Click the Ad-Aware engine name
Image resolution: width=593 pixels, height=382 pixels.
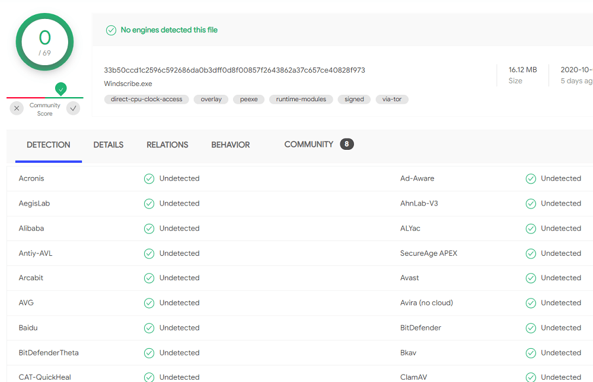(417, 178)
